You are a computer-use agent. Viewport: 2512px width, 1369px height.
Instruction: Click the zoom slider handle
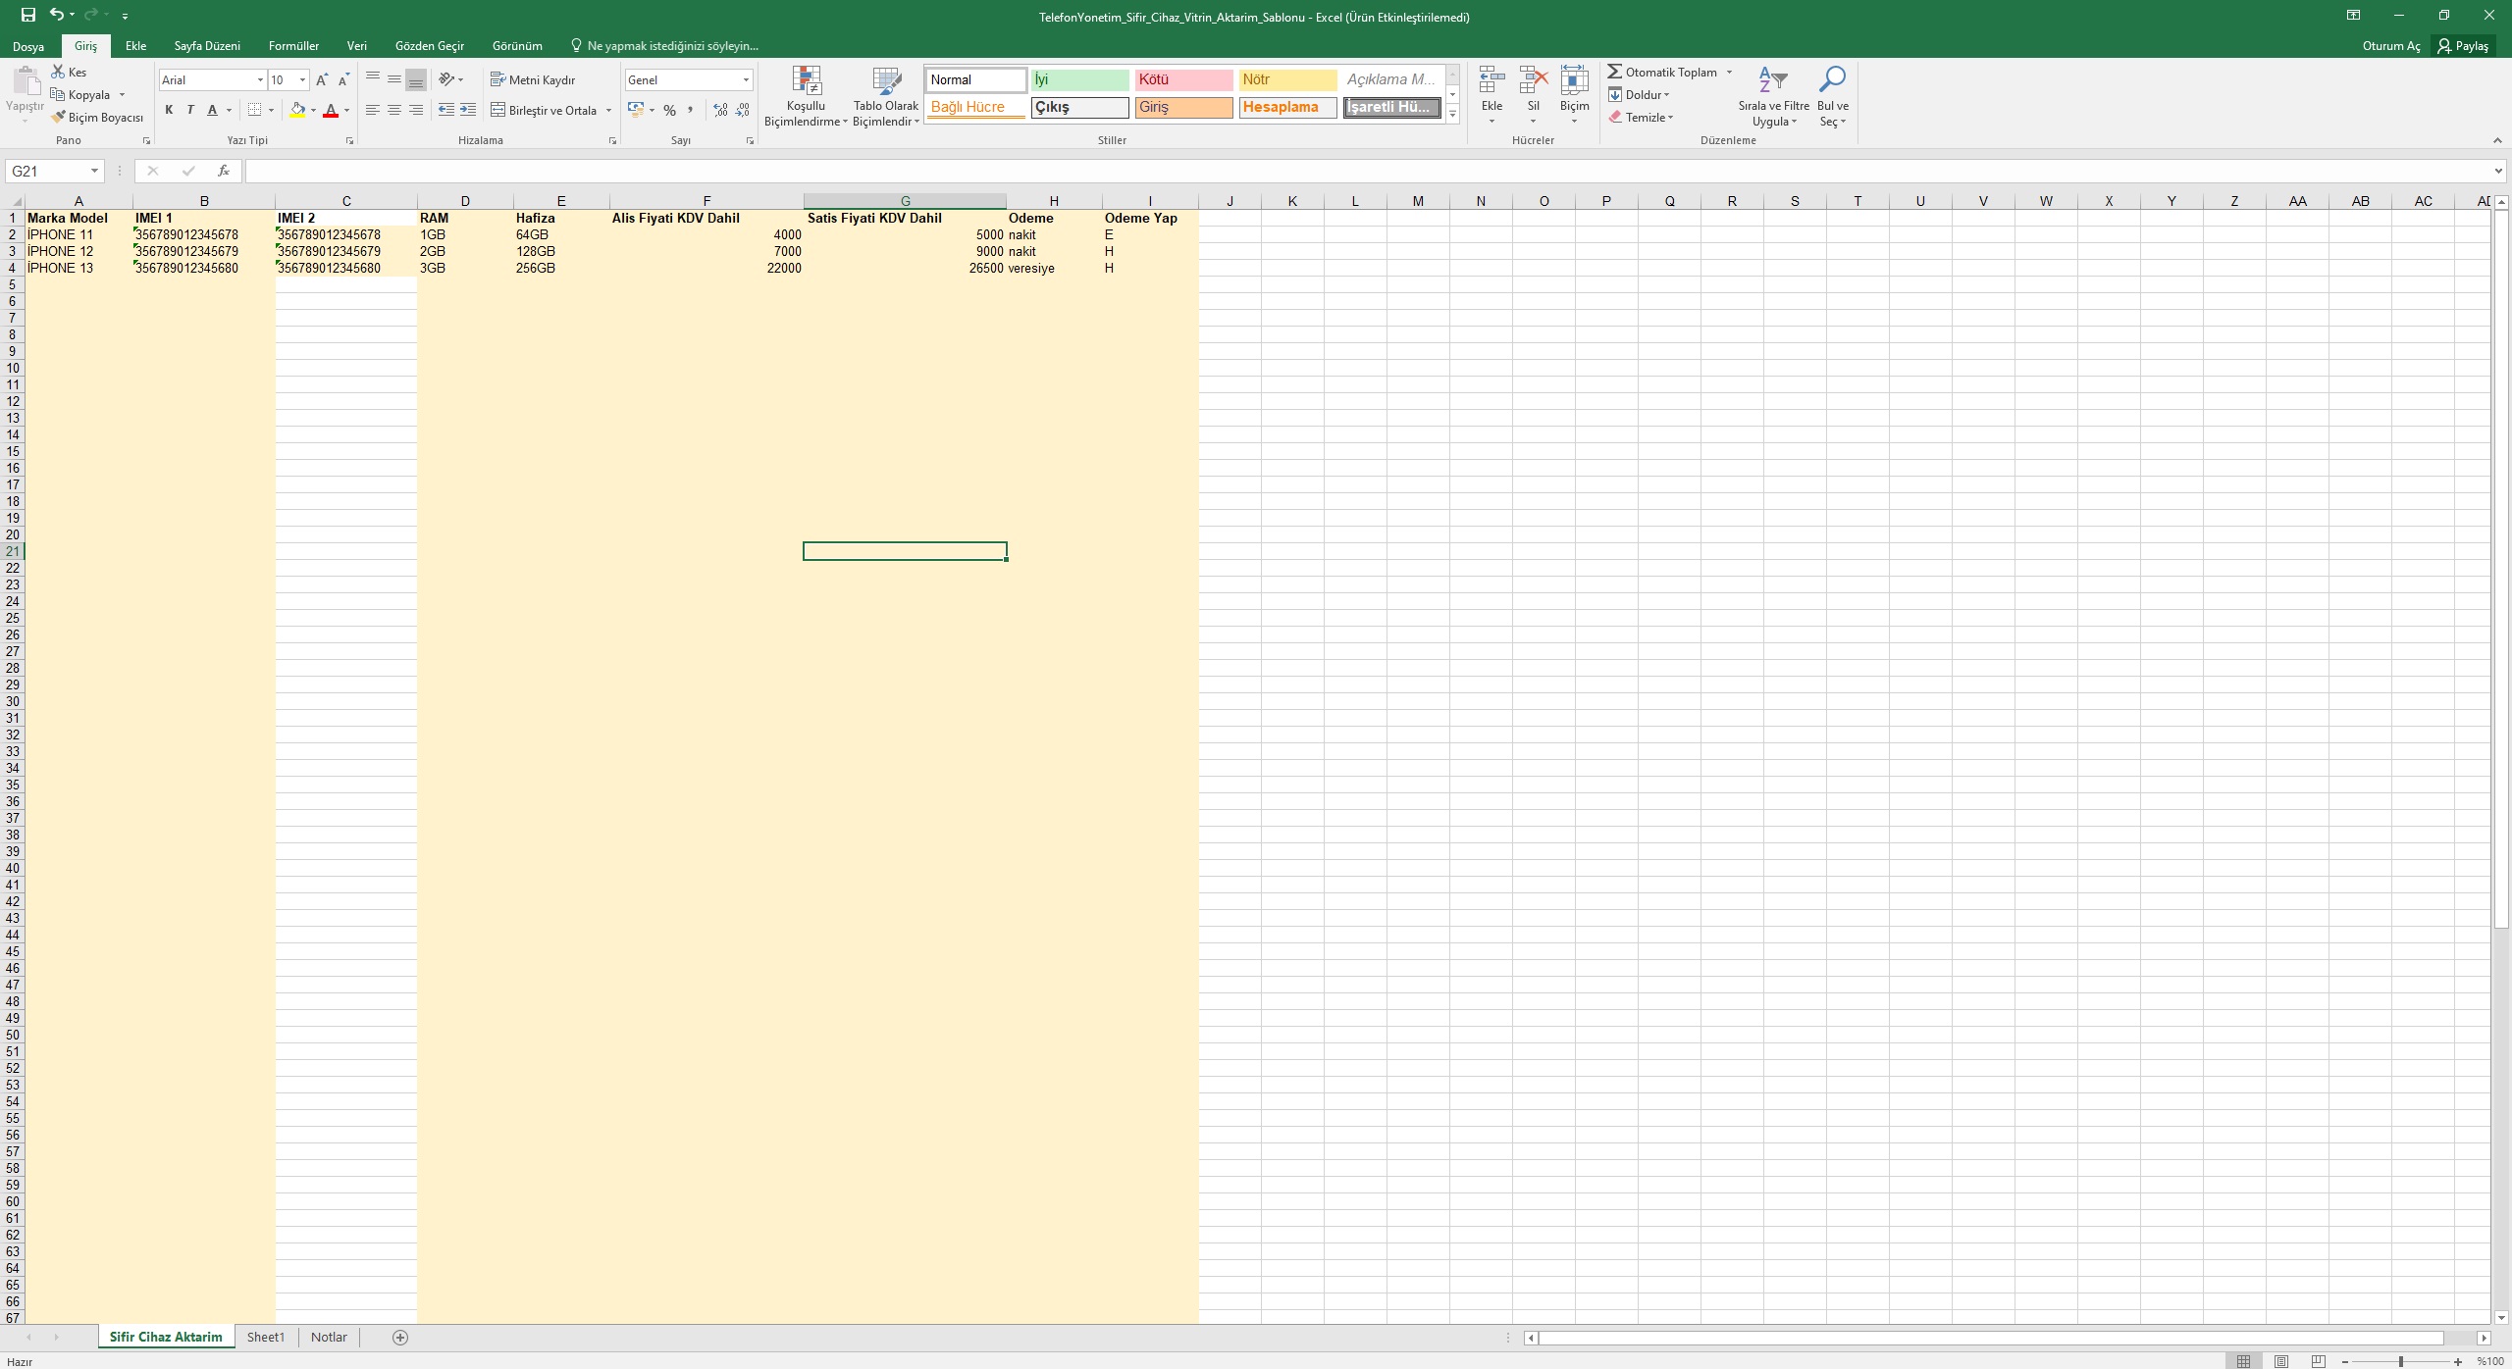point(2401,1361)
